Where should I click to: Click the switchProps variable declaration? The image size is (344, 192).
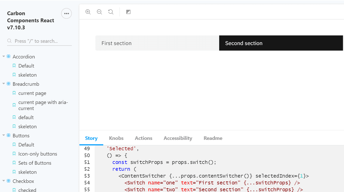[147, 162]
